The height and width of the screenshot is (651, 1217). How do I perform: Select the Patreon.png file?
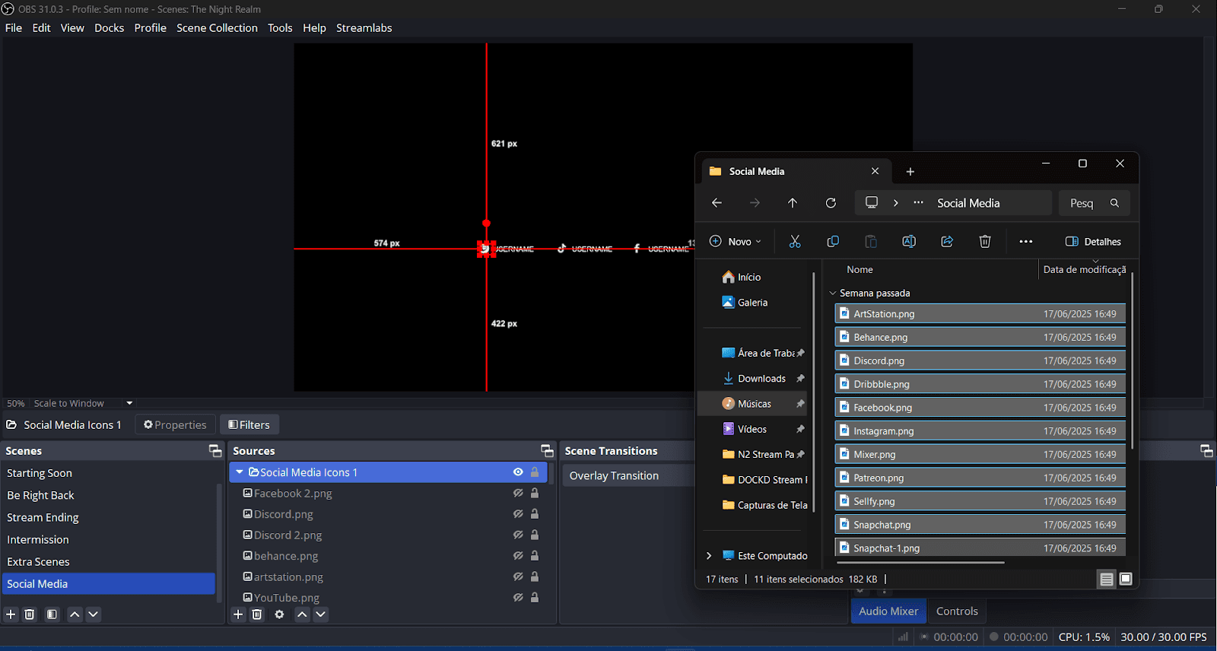tap(980, 478)
